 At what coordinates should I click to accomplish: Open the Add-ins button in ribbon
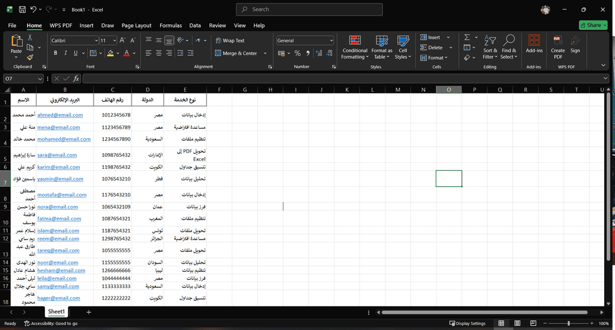tap(534, 44)
